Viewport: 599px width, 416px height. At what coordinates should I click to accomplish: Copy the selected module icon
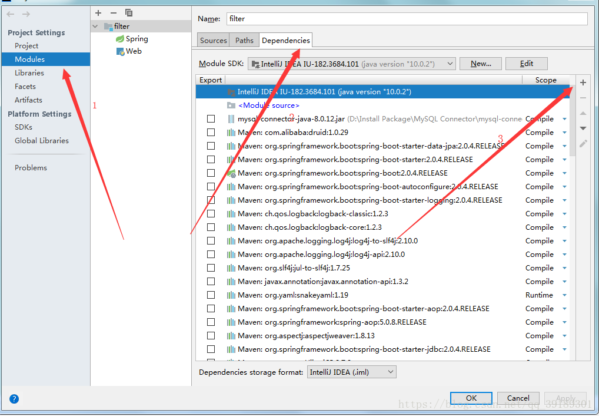[x=129, y=13]
